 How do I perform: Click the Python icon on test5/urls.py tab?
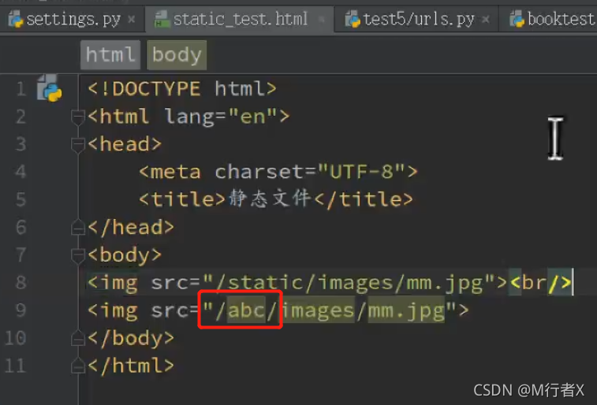click(353, 19)
